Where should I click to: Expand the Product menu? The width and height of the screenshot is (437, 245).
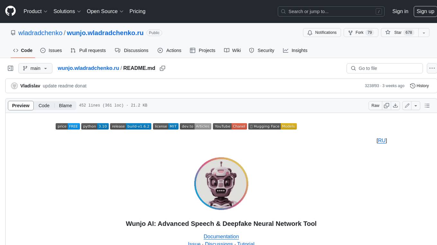35,11
